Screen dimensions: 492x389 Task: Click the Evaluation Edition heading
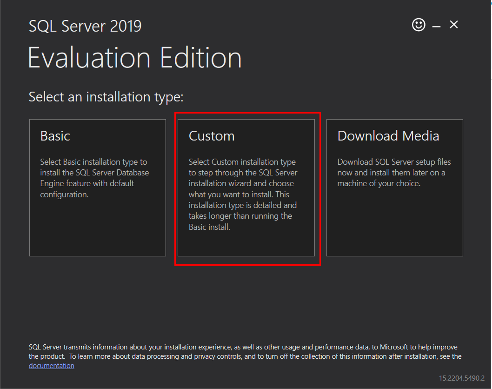pos(135,57)
